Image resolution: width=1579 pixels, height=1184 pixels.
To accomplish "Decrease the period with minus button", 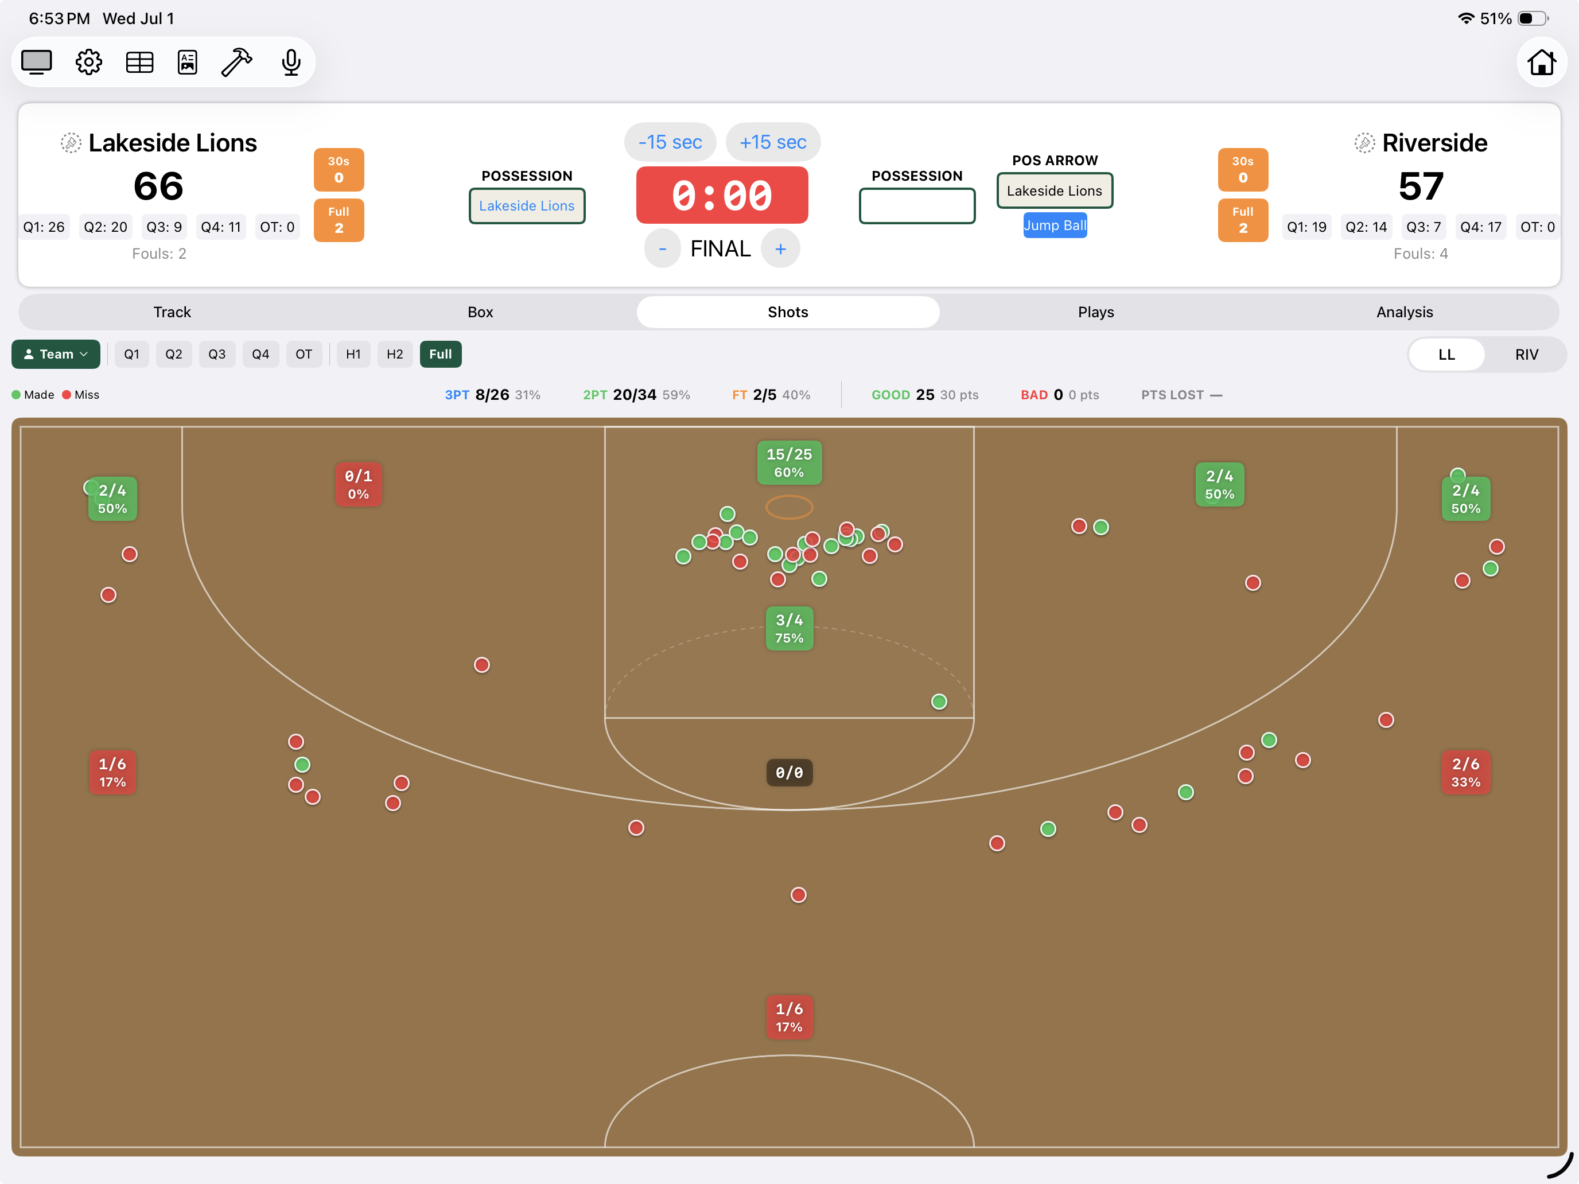I will (x=663, y=248).
